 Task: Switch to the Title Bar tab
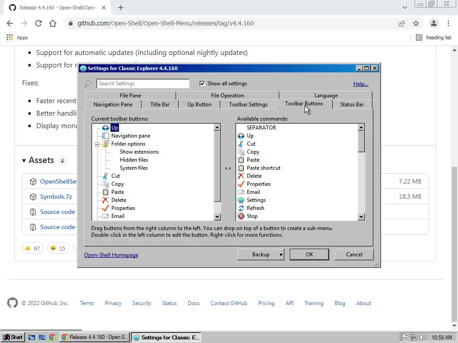pyautogui.click(x=160, y=105)
